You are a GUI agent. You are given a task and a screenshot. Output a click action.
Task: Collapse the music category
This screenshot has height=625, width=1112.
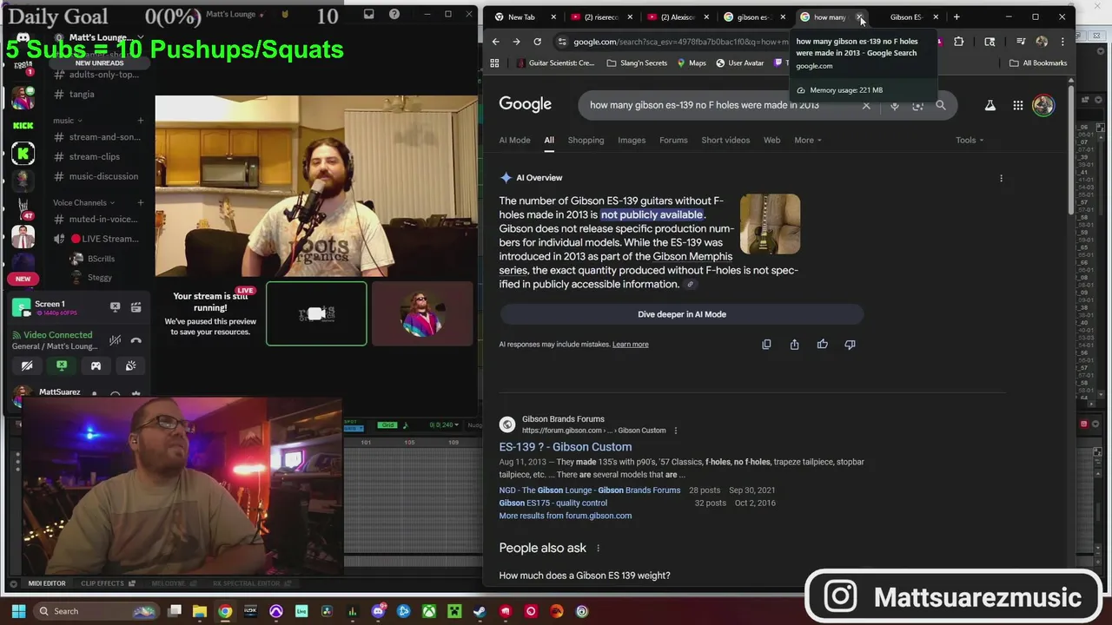click(68, 121)
